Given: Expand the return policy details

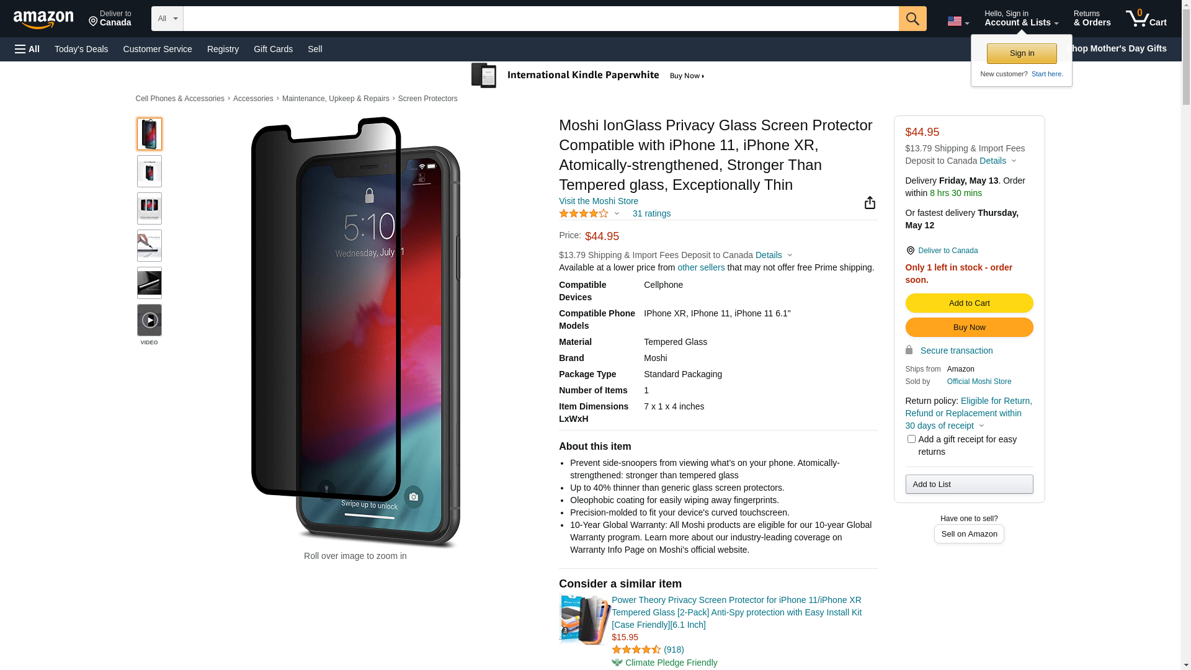Looking at the screenshot, I should 981,426.
